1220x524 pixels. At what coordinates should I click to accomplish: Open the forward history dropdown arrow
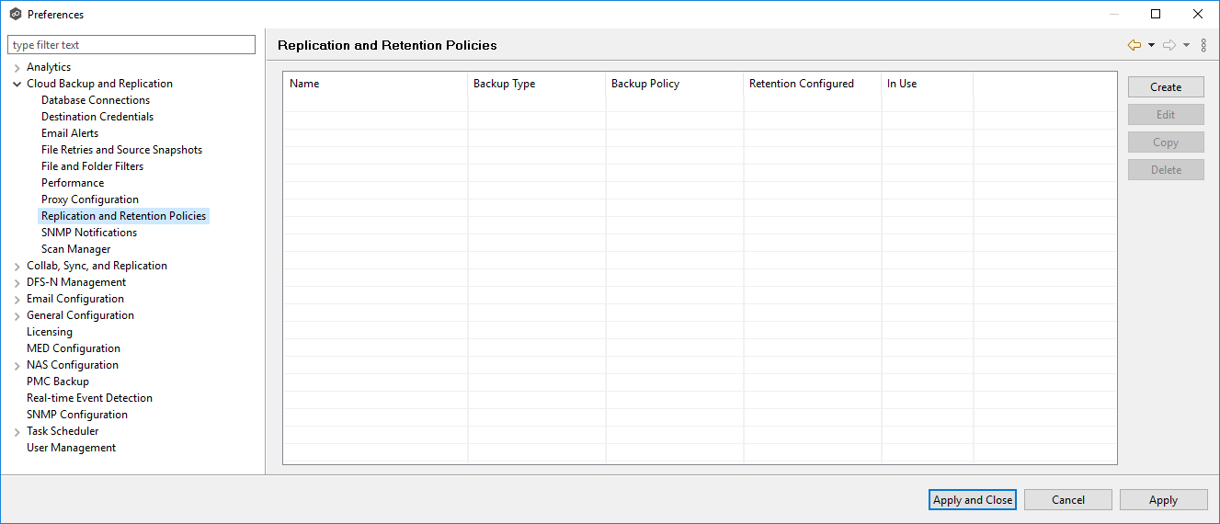pos(1186,45)
